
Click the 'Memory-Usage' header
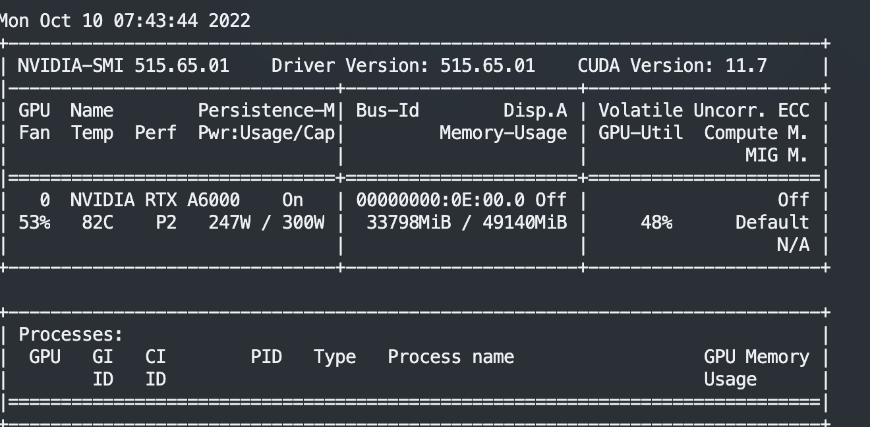tap(504, 133)
